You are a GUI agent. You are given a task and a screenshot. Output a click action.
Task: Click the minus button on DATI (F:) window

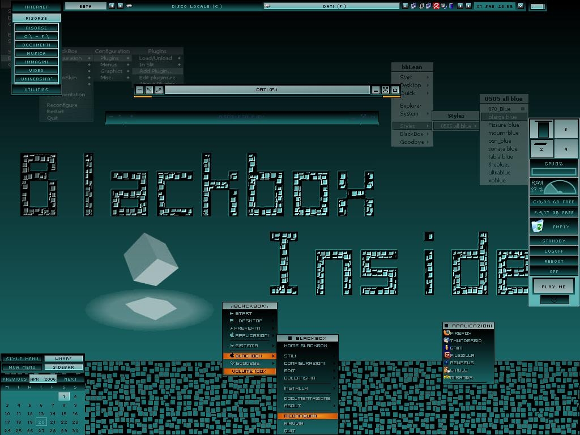pos(139,90)
